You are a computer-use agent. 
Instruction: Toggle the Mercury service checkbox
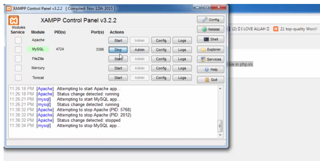click(x=18, y=68)
